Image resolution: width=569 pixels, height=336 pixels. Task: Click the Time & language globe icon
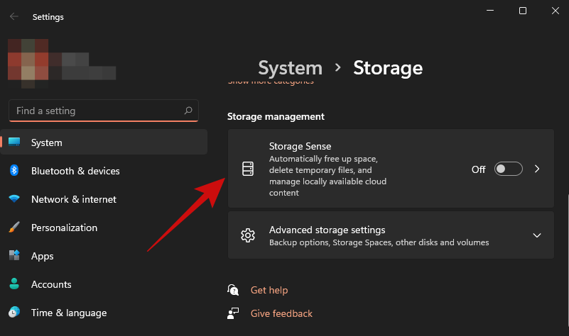coord(14,313)
